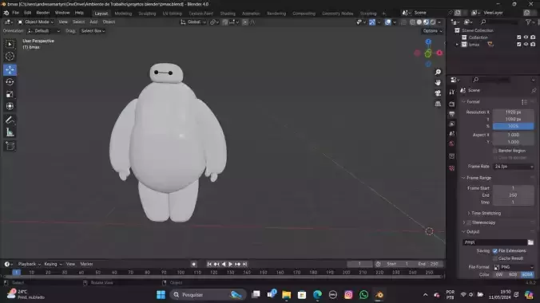Open the Render properties tab

tap(452, 104)
